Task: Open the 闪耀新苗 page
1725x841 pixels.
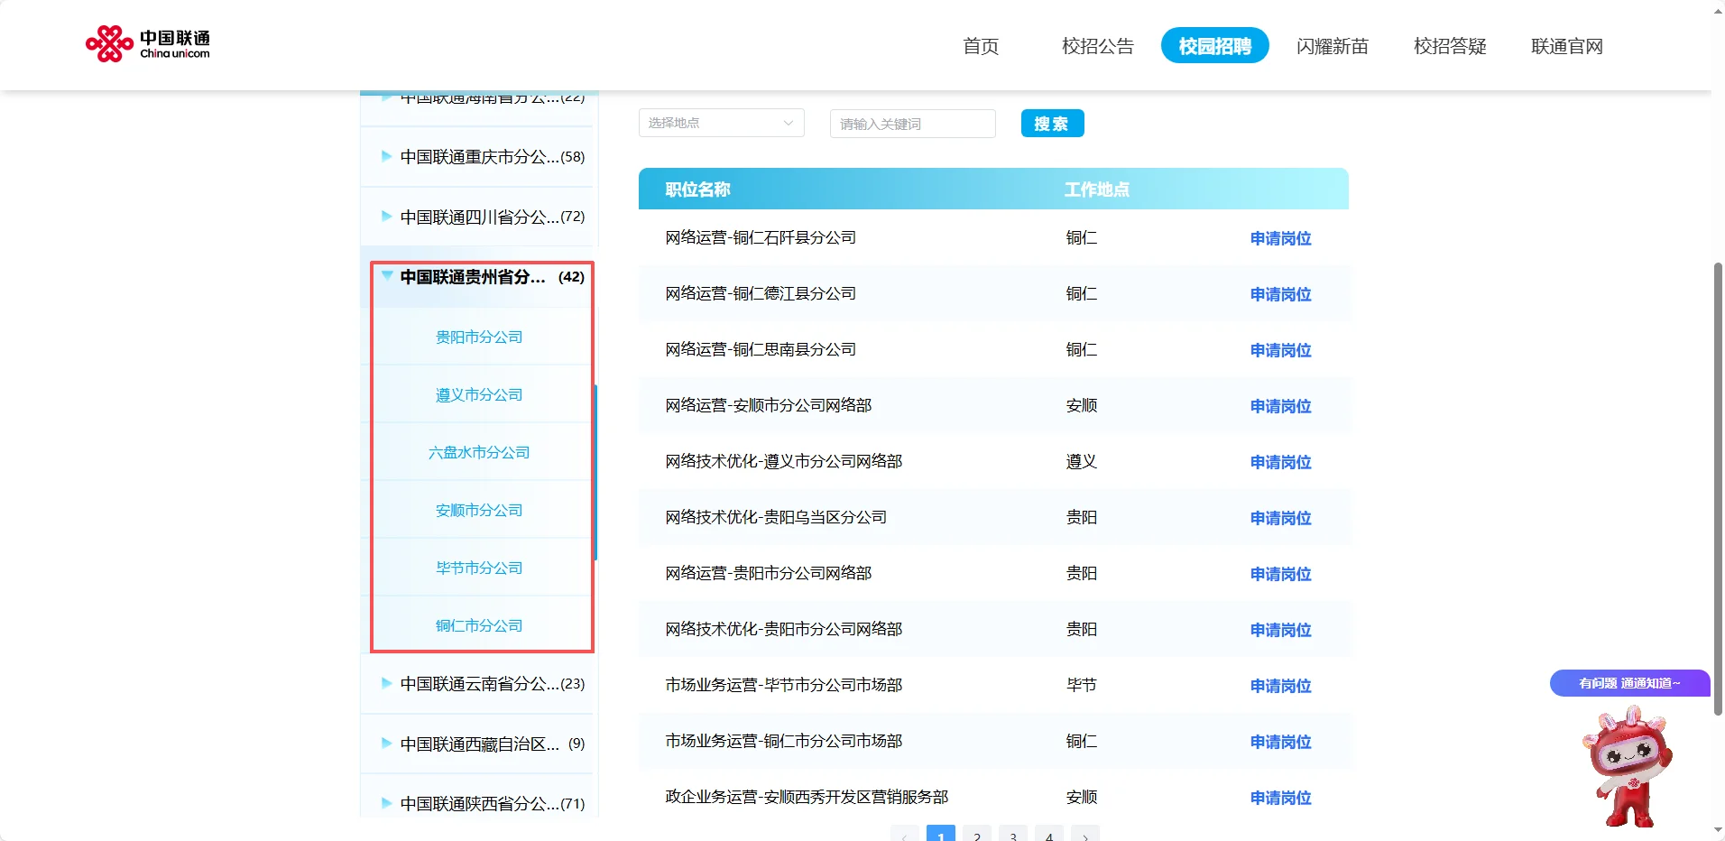Action: [1333, 46]
